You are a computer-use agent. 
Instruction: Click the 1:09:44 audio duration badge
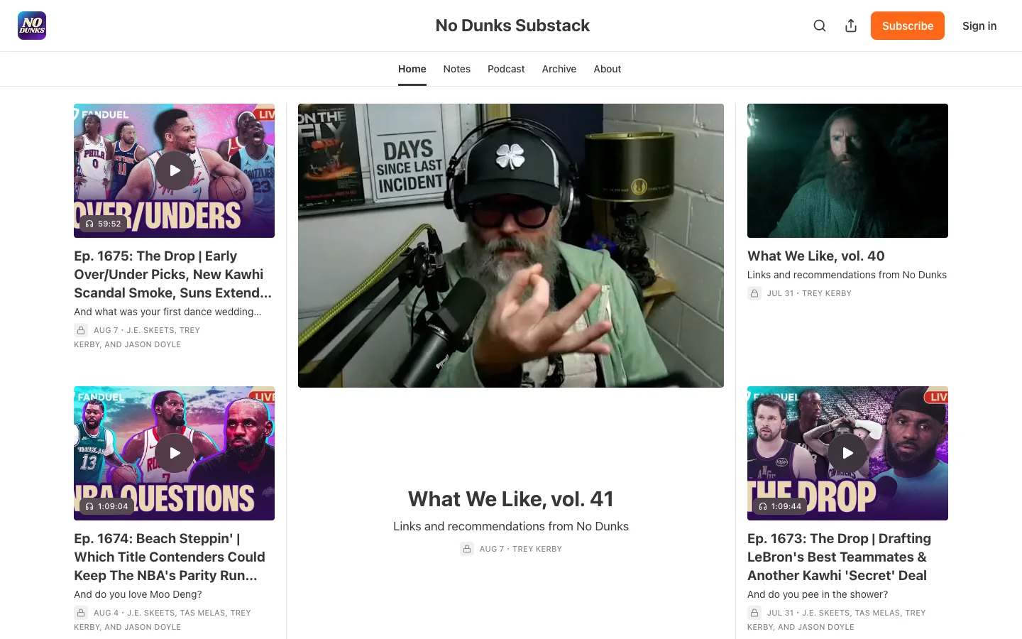[779, 506]
